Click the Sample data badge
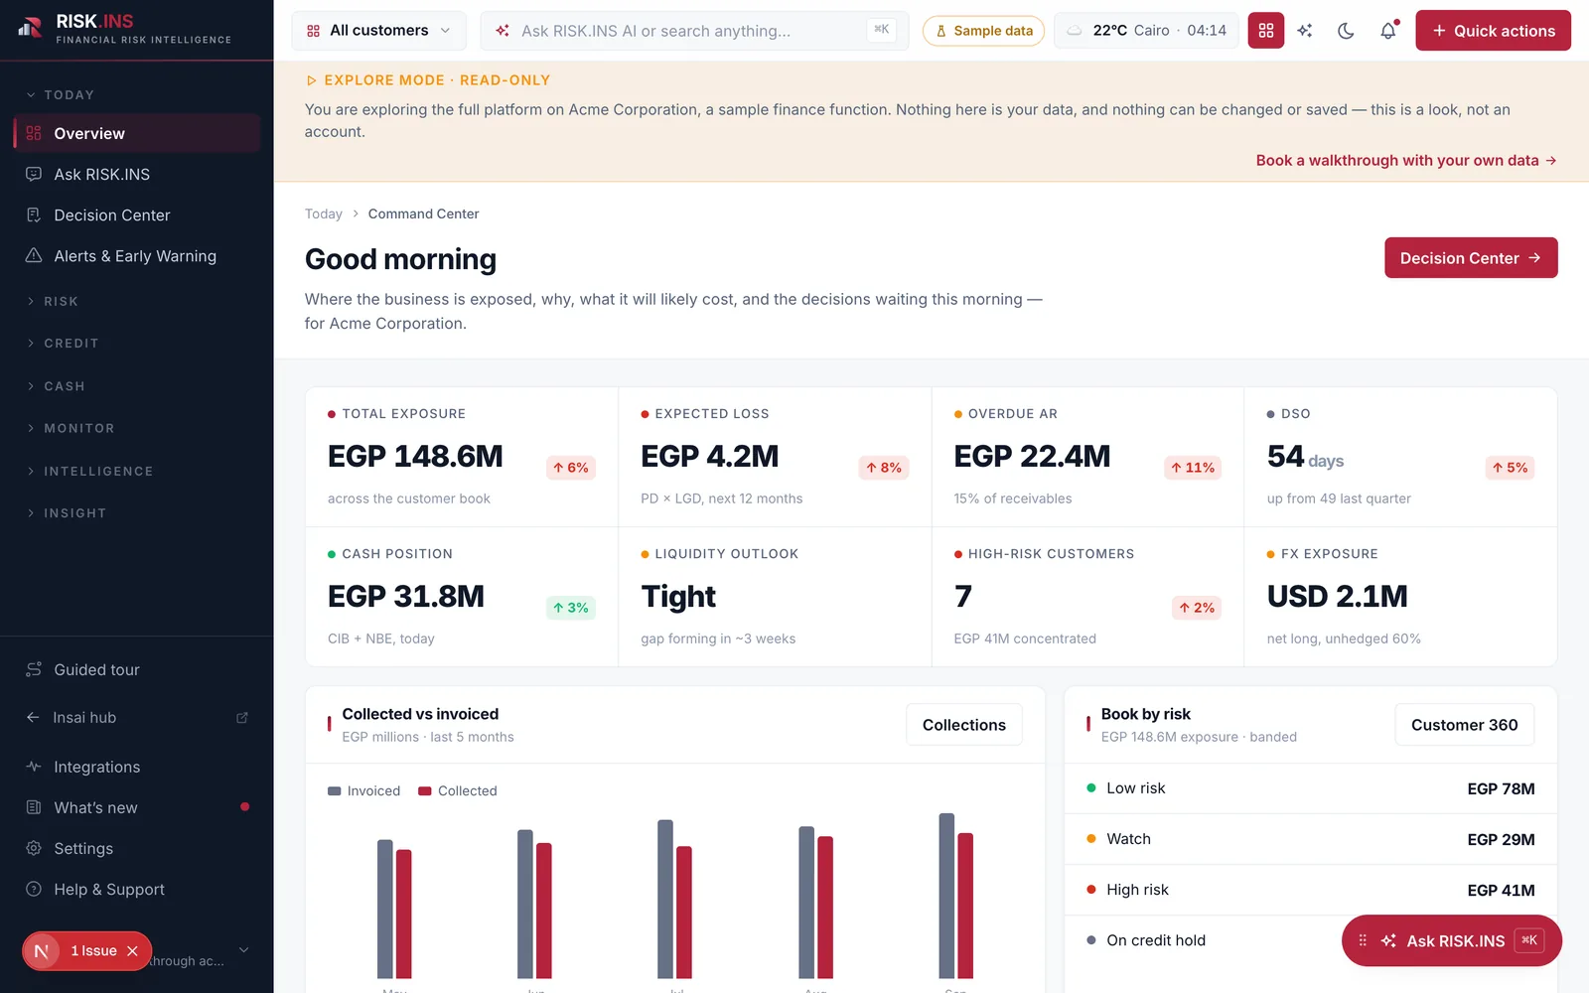This screenshot has height=993, width=1589. (x=983, y=31)
